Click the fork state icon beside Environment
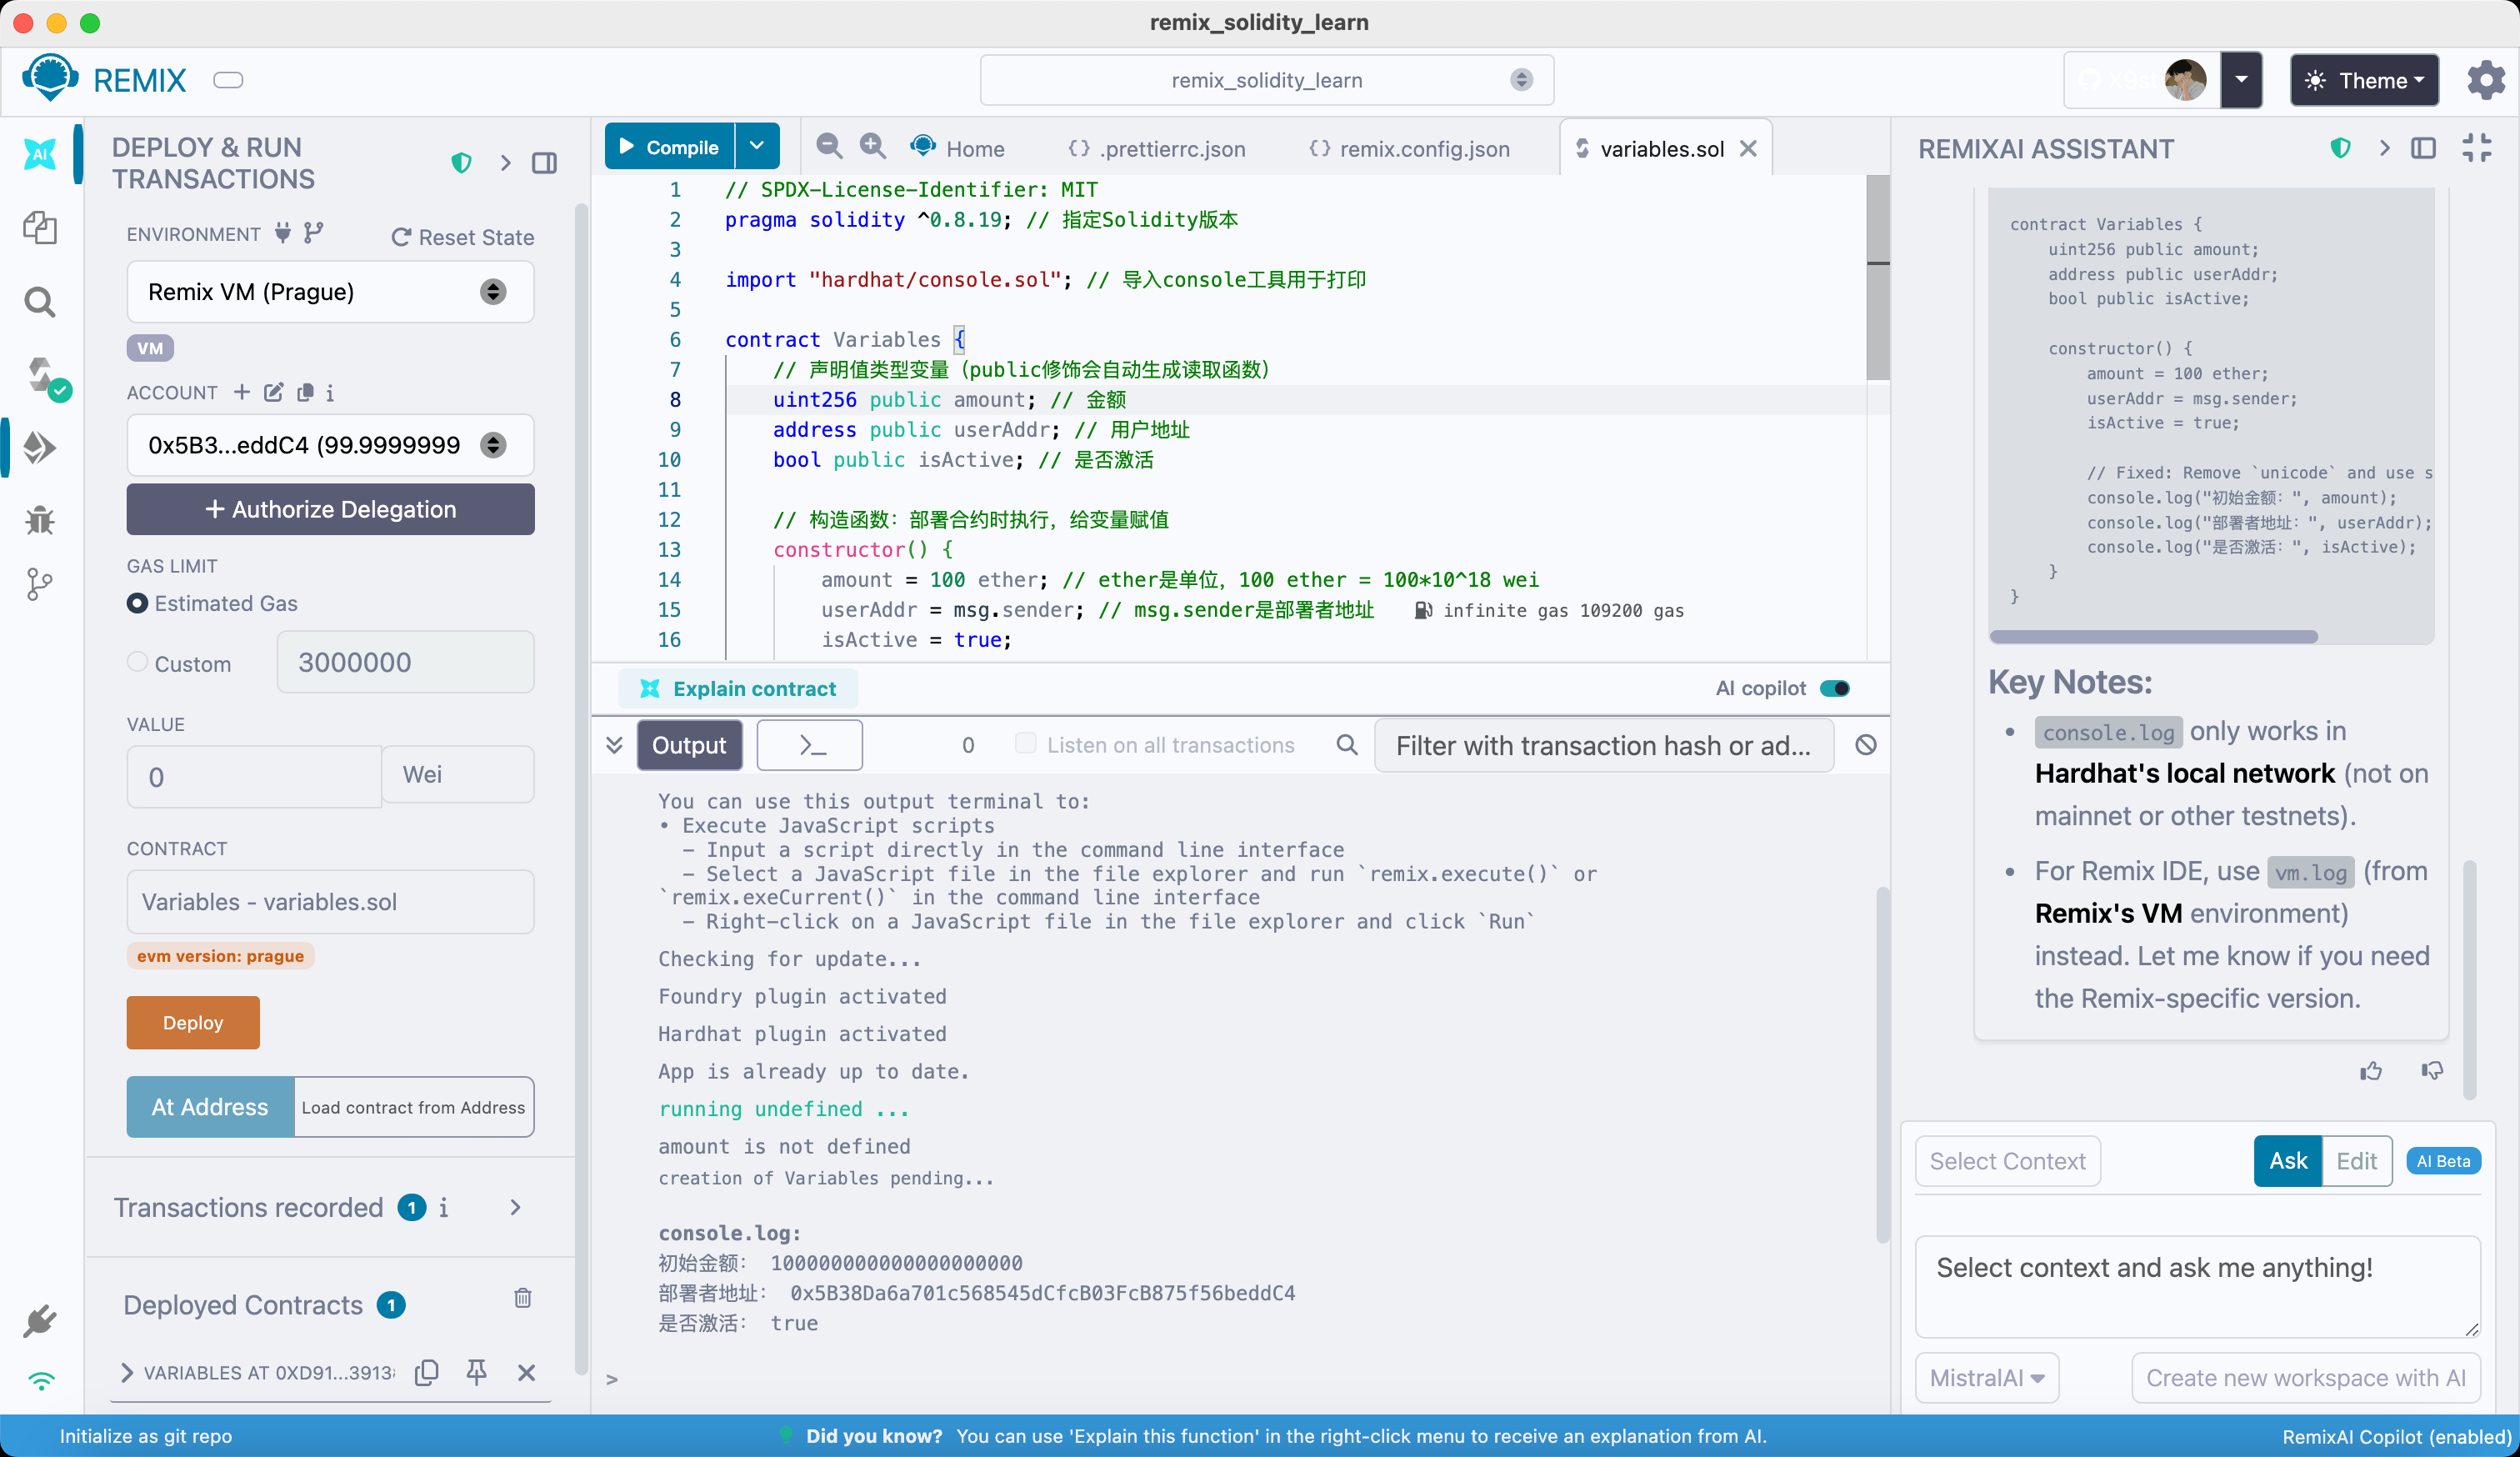2520x1457 pixels. 314,233
